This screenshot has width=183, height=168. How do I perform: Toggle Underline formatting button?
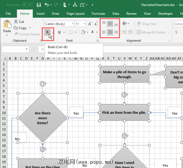point(59,32)
